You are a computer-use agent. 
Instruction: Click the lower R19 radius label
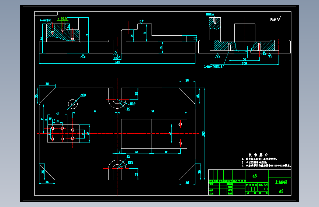pos(130,162)
